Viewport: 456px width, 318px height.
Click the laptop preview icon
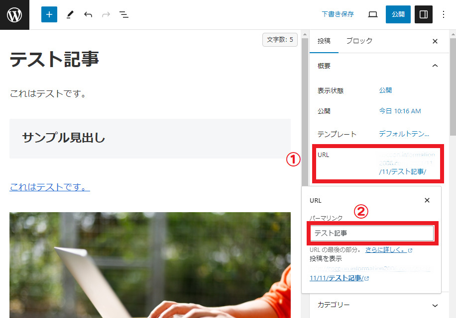372,14
